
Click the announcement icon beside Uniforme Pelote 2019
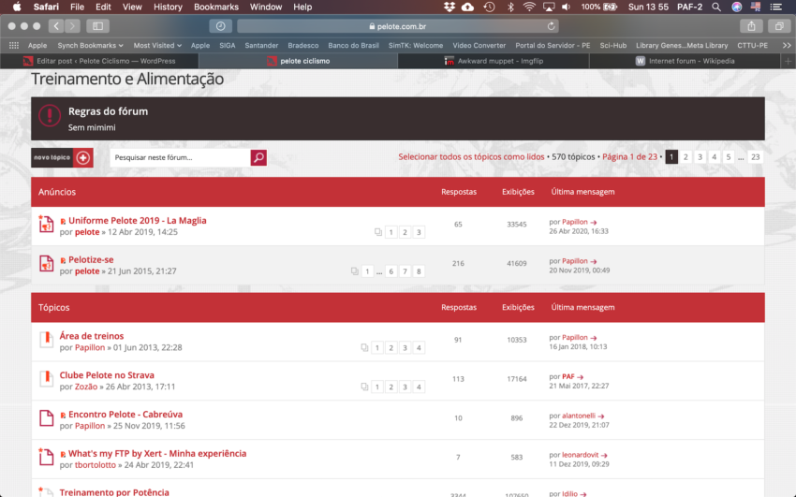point(47,225)
